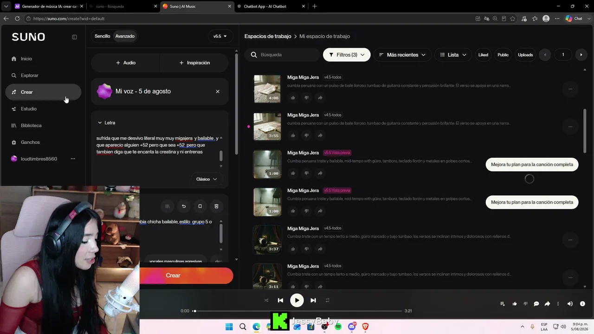Add this page to browser favorites
The height and width of the screenshot is (334, 594).
[x=513, y=19]
